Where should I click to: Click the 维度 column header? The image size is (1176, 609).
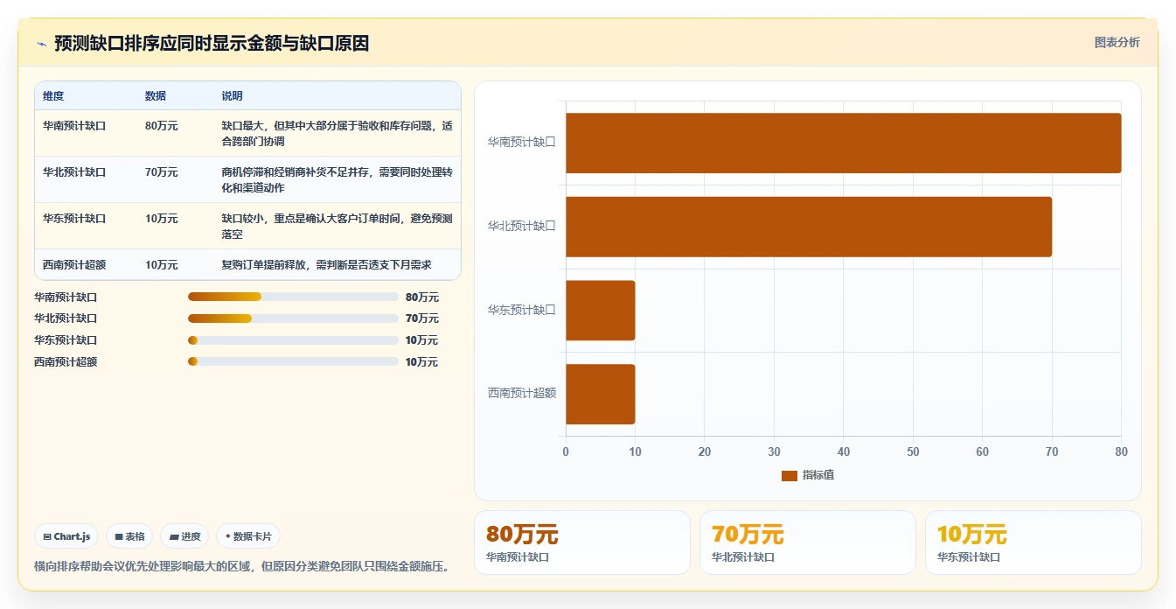point(53,96)
